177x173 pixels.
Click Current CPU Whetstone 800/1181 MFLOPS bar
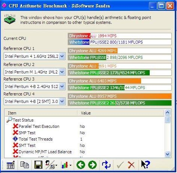pyautogui.click(x=120, y=42)
